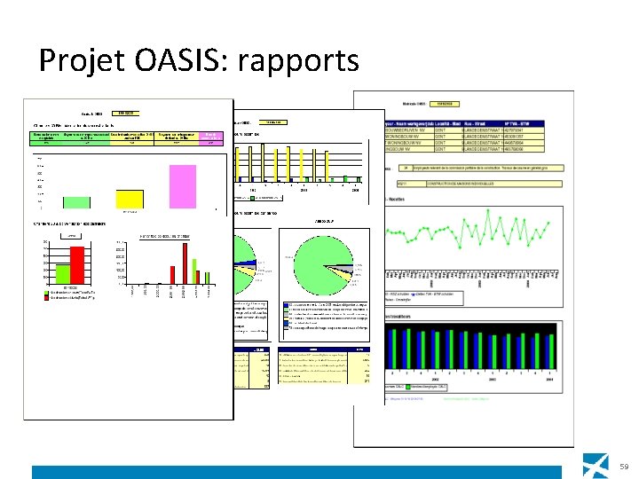
Task: Click the blue cross logo beside the slide number
Action: (x=596, y=466)
